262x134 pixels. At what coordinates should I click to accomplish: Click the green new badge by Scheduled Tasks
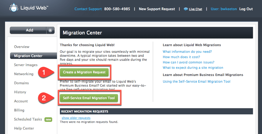[x=48, y=119]
